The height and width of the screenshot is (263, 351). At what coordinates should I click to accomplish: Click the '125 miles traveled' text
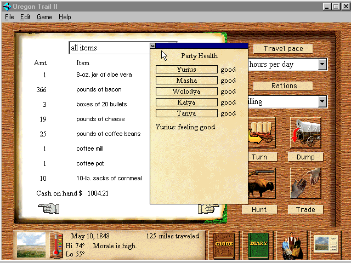tap(173, 236)
